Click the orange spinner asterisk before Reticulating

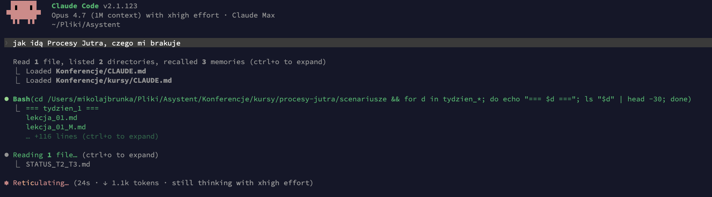click(x=6, y=183)
